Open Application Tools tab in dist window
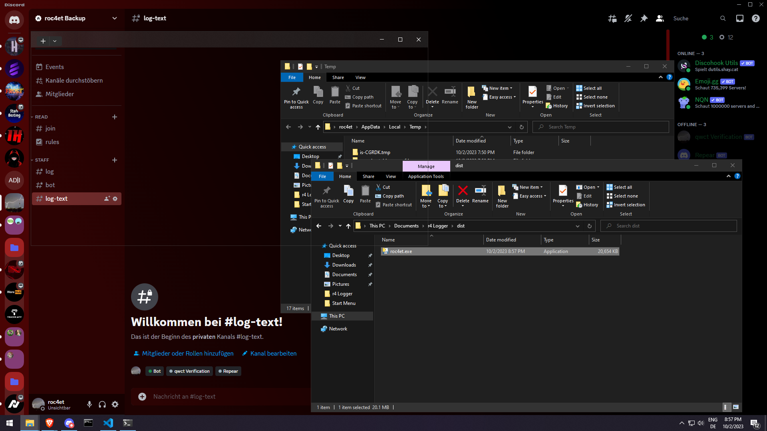The image size is (767, 431). click(426, 176)
